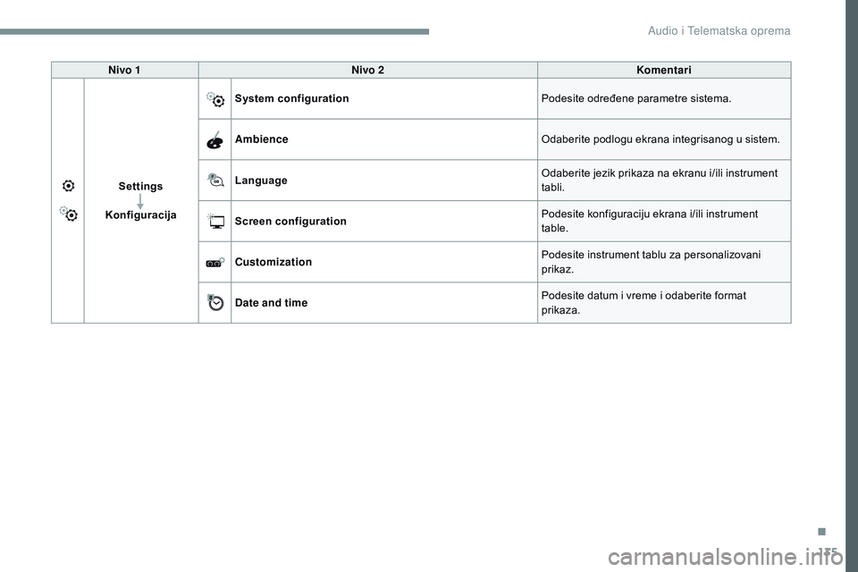Click the Ambience paint palette icon
The width and height of the screenshot is (858, 572).
pyautogui.click(x=215, y=140)
